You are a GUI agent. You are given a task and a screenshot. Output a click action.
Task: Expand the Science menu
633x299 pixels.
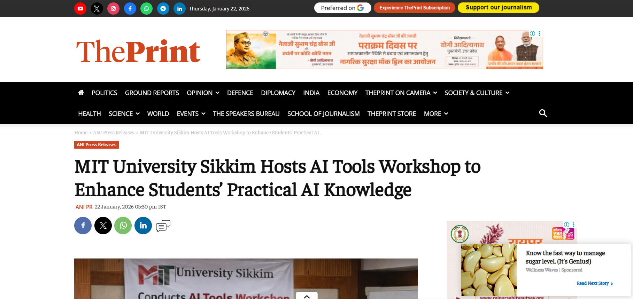coord(124,114)
